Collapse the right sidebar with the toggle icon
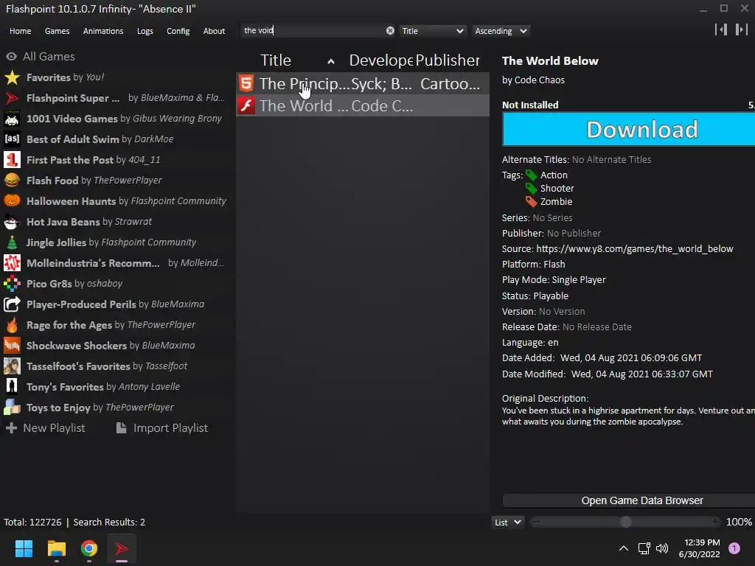755x566 pixels. pos(742,29)
